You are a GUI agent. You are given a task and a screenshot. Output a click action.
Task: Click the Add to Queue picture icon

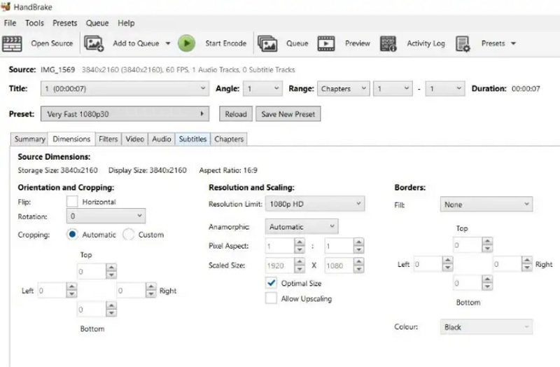point(94,43)
